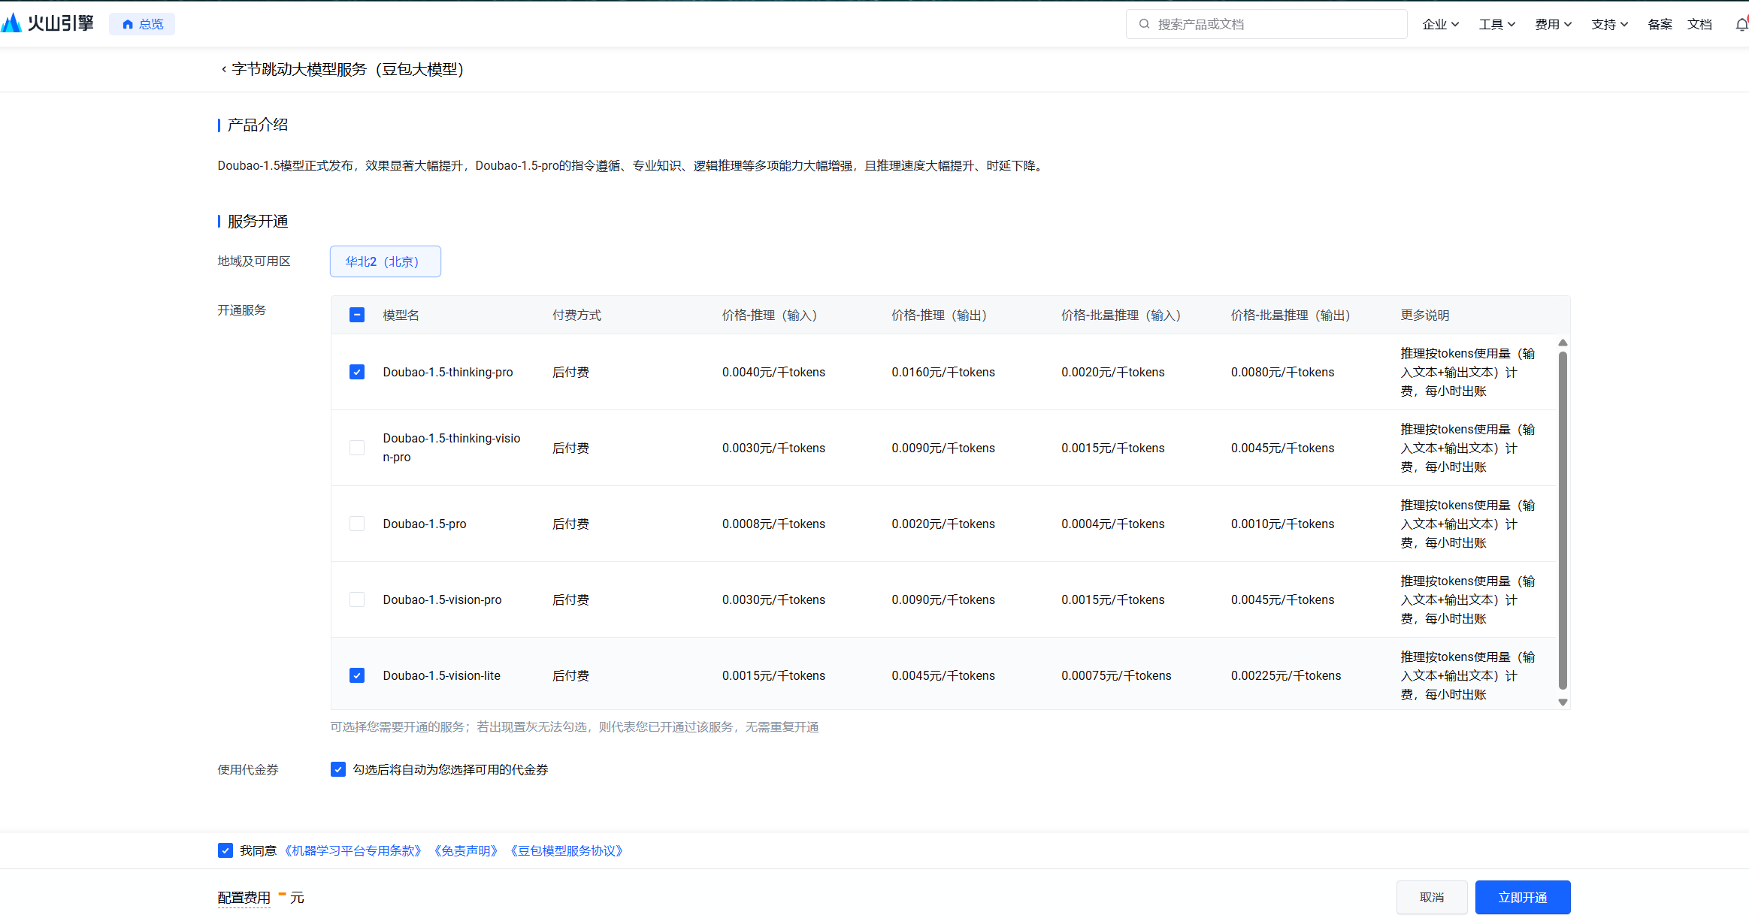The width and height of the screenshot is (1749, 921).
Task: Click the search magnifier icon
Action: pos(1144,24)
